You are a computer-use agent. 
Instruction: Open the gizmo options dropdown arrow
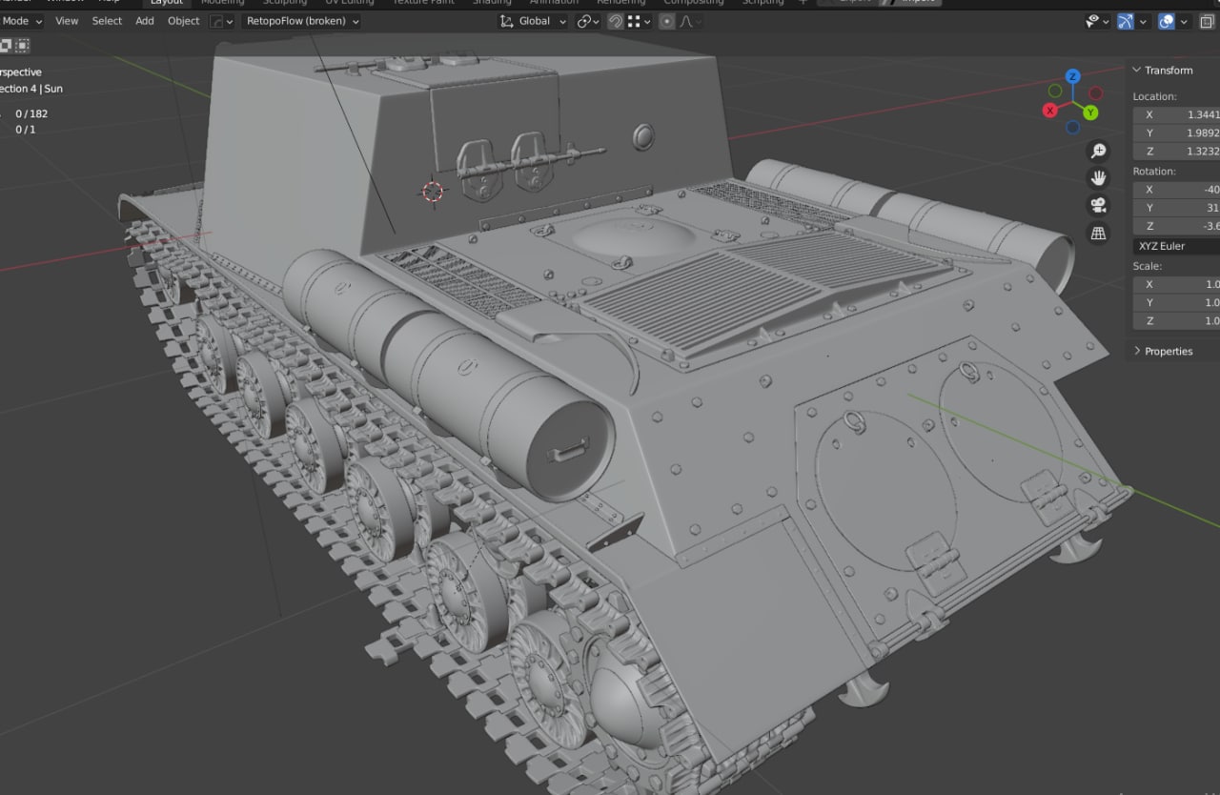click(x=1143, y=21)
